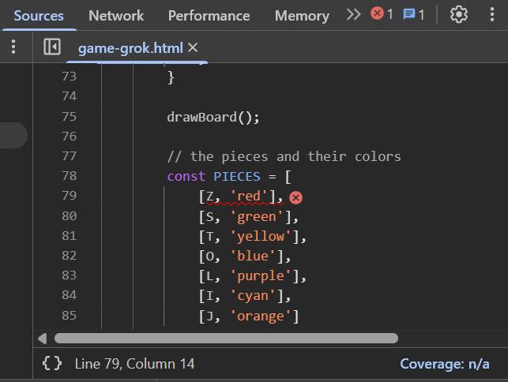Pretty print with the curly braces button
The width and height of the screenshot is (508, 382).
pos(52,363)
